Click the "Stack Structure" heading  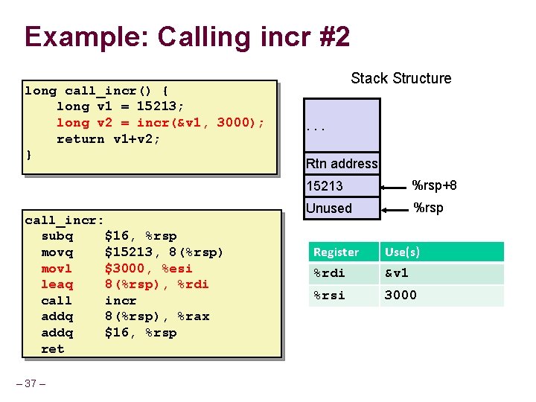click(x=401, y=78)
